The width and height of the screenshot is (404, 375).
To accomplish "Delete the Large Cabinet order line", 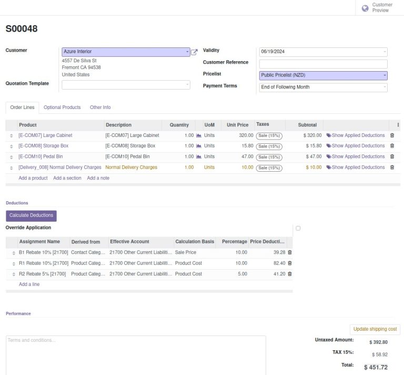I will click(392, 135).
